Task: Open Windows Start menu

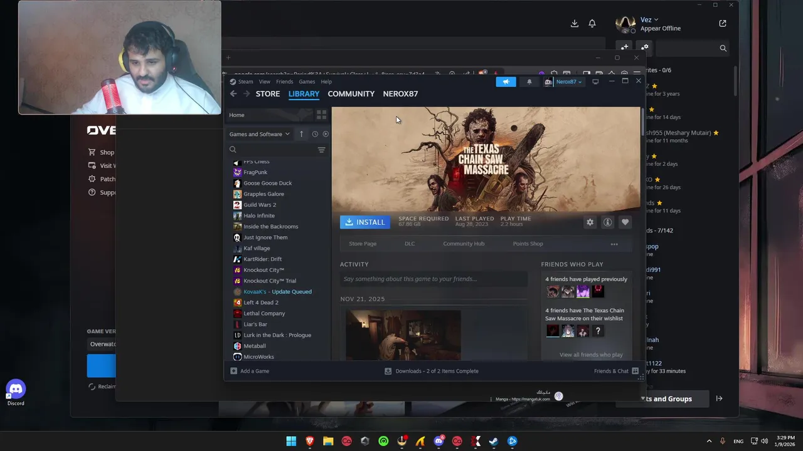Action: click(x=291, y=441)
